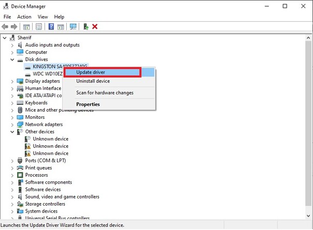
Task: Click the vertical scrollbar thumb
Action: click(x=308, y=124)
